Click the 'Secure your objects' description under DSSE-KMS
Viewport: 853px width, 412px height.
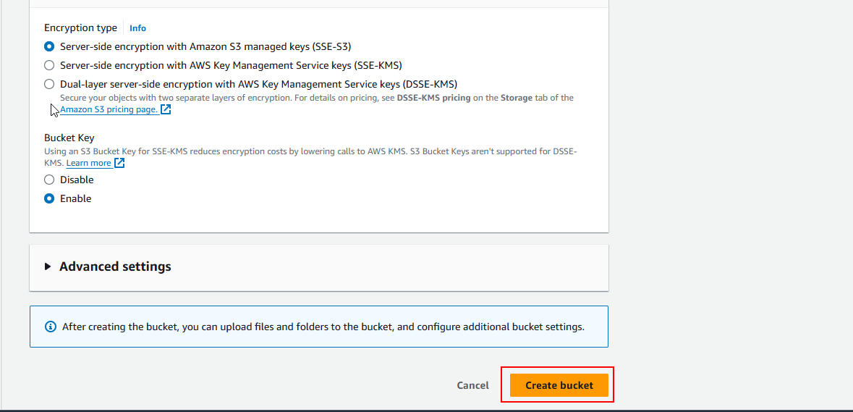pyautogui.click(x=217, y=98)
